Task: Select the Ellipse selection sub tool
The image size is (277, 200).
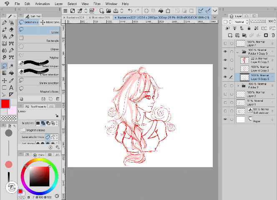Action: click(39, 47)
